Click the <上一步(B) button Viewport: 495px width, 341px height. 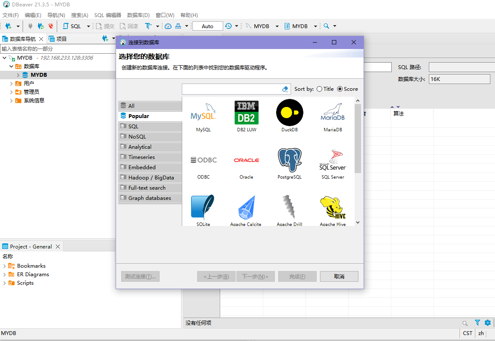coord(216,276)
